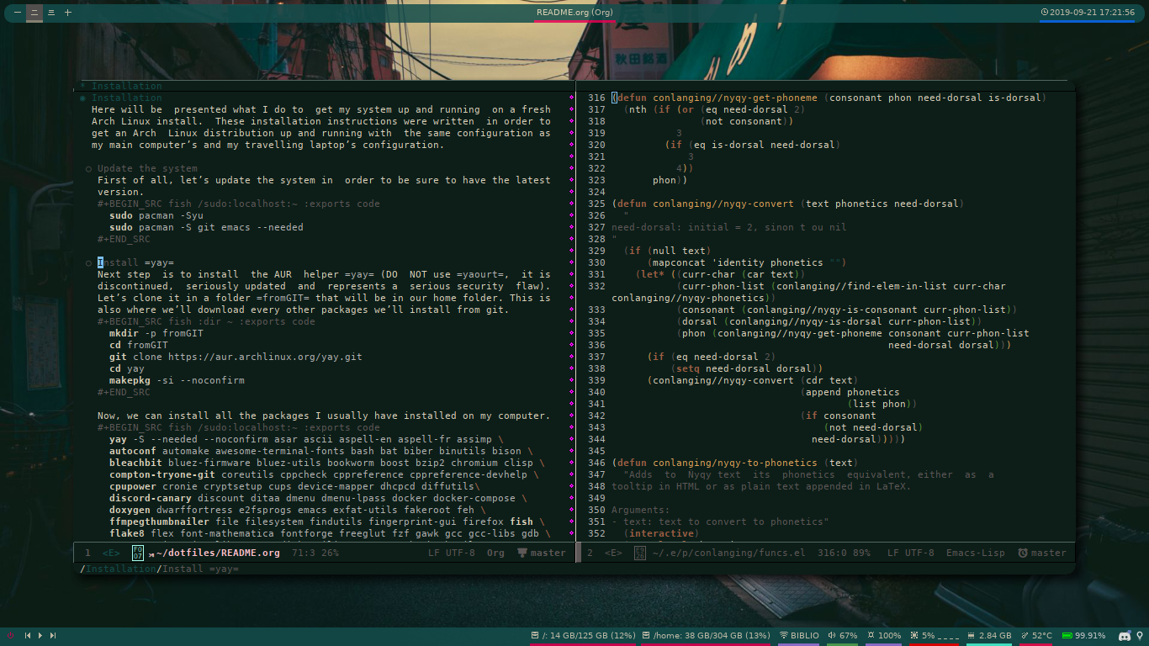Viewport: 1149px width, 646px height.
Task: Click the plus workspace icon
Action: click(68, 13)
